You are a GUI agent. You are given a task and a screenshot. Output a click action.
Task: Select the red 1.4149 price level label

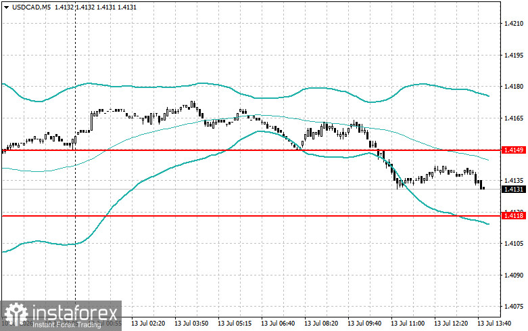(x=513, y=150)
